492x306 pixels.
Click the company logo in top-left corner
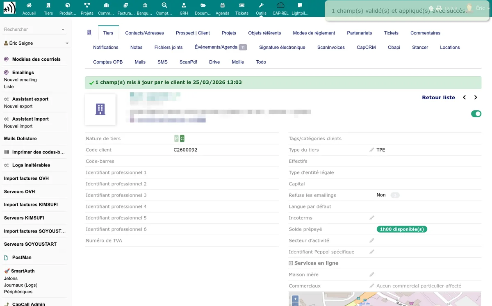click(9, 8)
